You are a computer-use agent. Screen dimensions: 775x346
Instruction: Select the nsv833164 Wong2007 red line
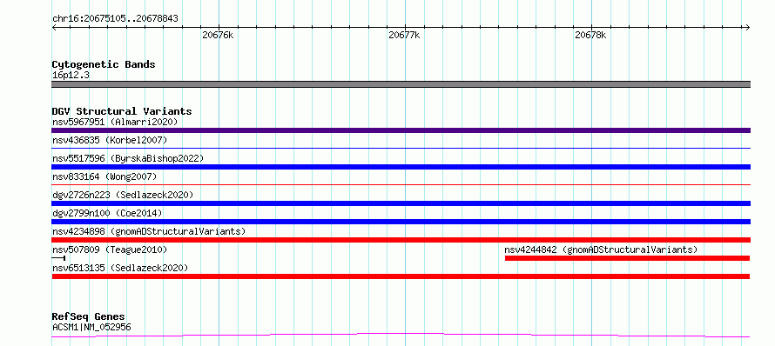(401, 184)
